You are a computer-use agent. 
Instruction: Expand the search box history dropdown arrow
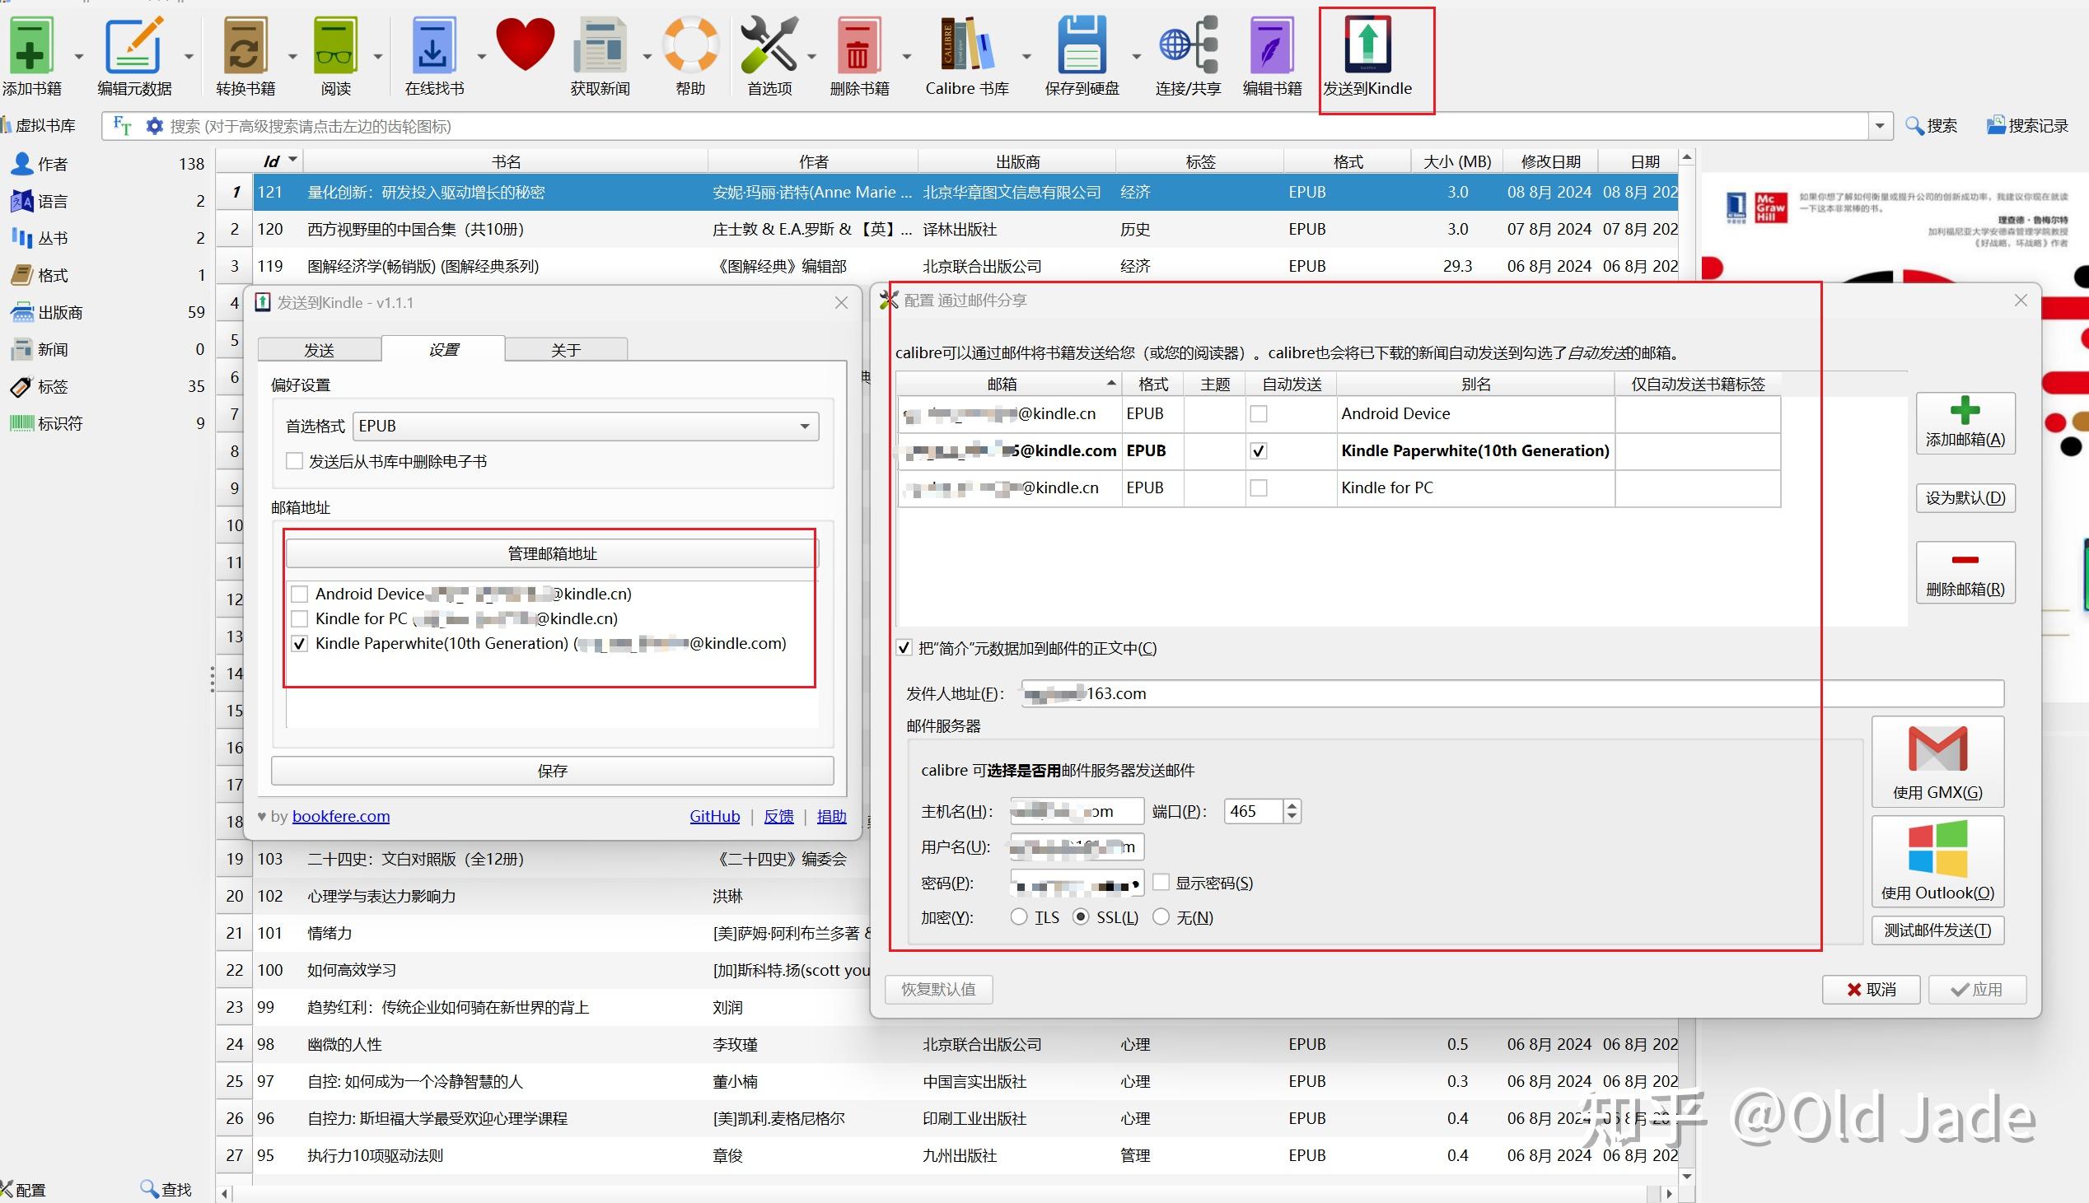pyautogui.click(x=1880, y=126)
